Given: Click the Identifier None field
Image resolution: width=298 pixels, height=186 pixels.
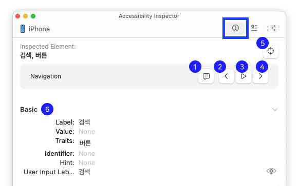Looking at the screenshot, I should (87, 153).
